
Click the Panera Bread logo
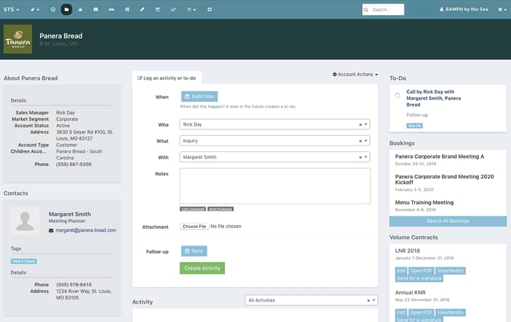[x=18, y=39]
